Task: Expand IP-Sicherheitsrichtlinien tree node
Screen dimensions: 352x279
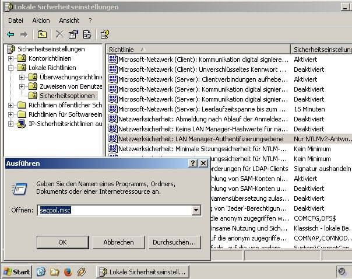Action: [10, 124]
